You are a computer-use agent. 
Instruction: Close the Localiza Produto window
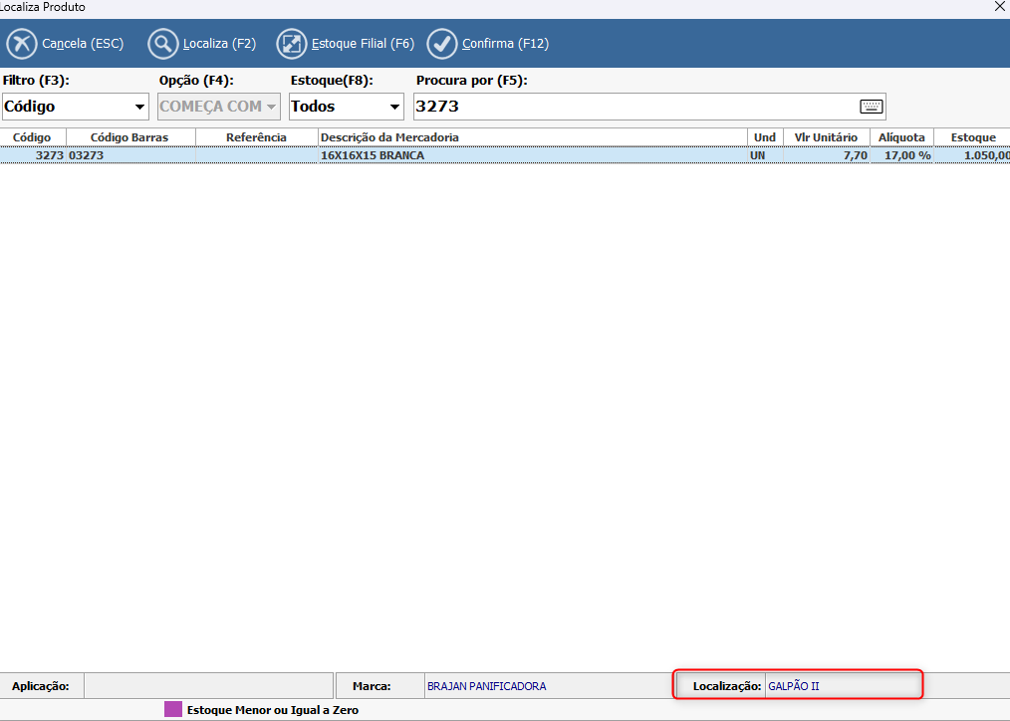[x=999, y=7]
